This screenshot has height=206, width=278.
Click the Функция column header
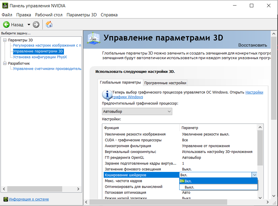click(141, 128)
